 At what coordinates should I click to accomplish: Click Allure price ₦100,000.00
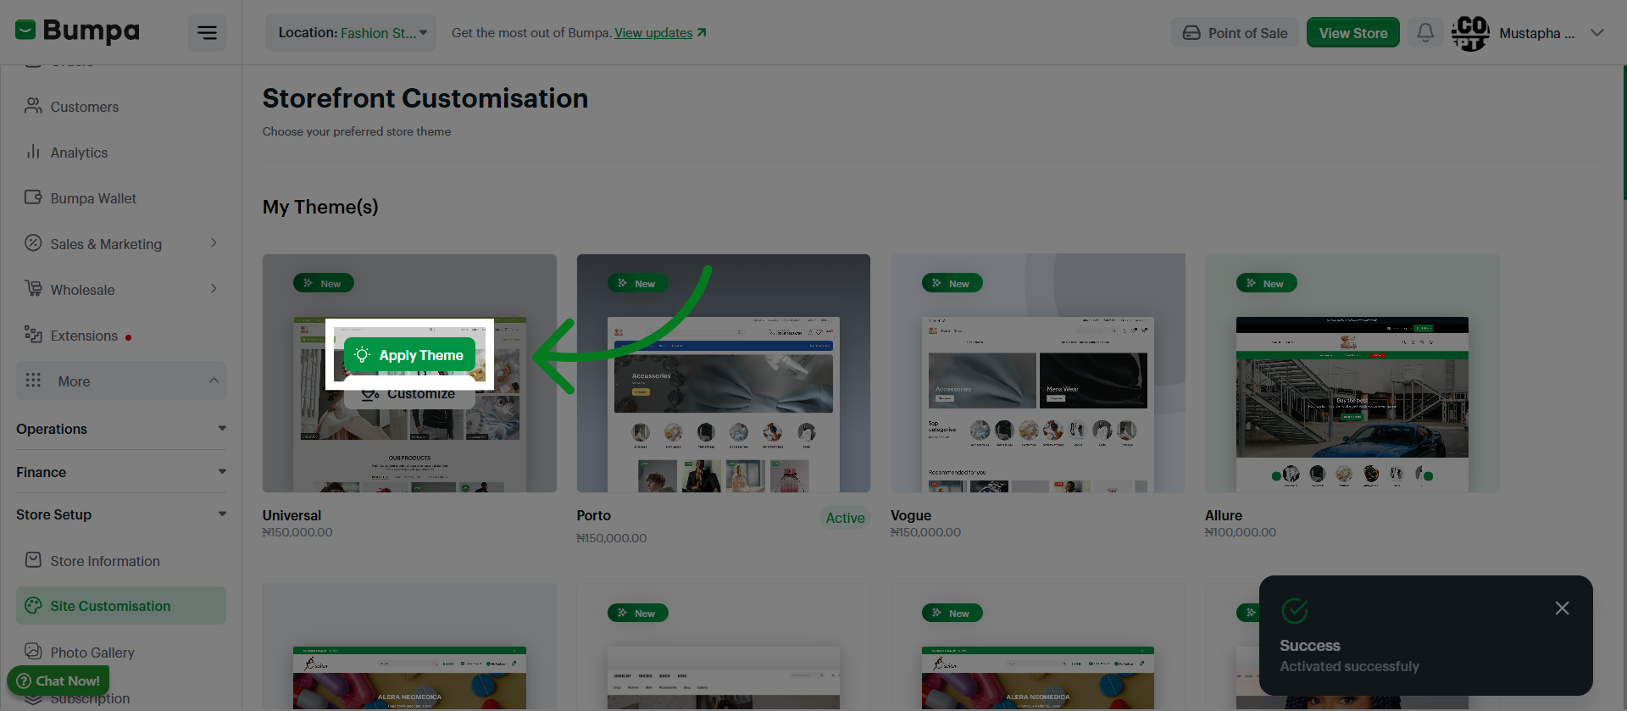1241,532
